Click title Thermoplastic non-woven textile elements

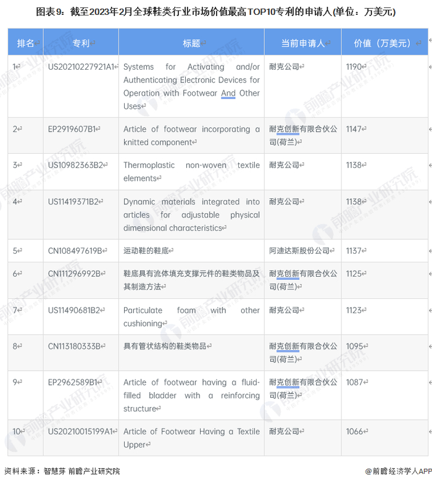pos(191,172)
